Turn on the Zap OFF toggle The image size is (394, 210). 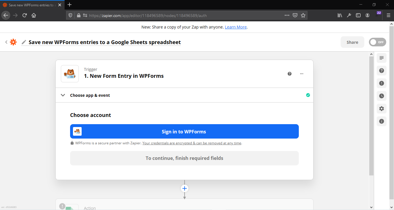coord(378,42)
